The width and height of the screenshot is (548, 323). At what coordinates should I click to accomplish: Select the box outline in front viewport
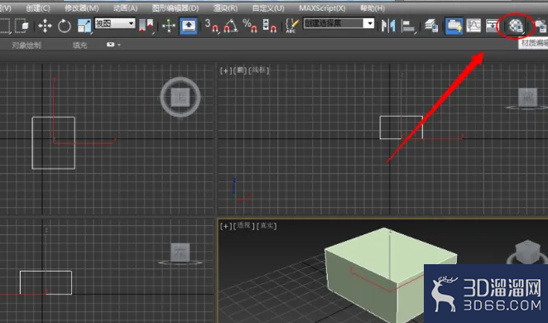(401, 128)
